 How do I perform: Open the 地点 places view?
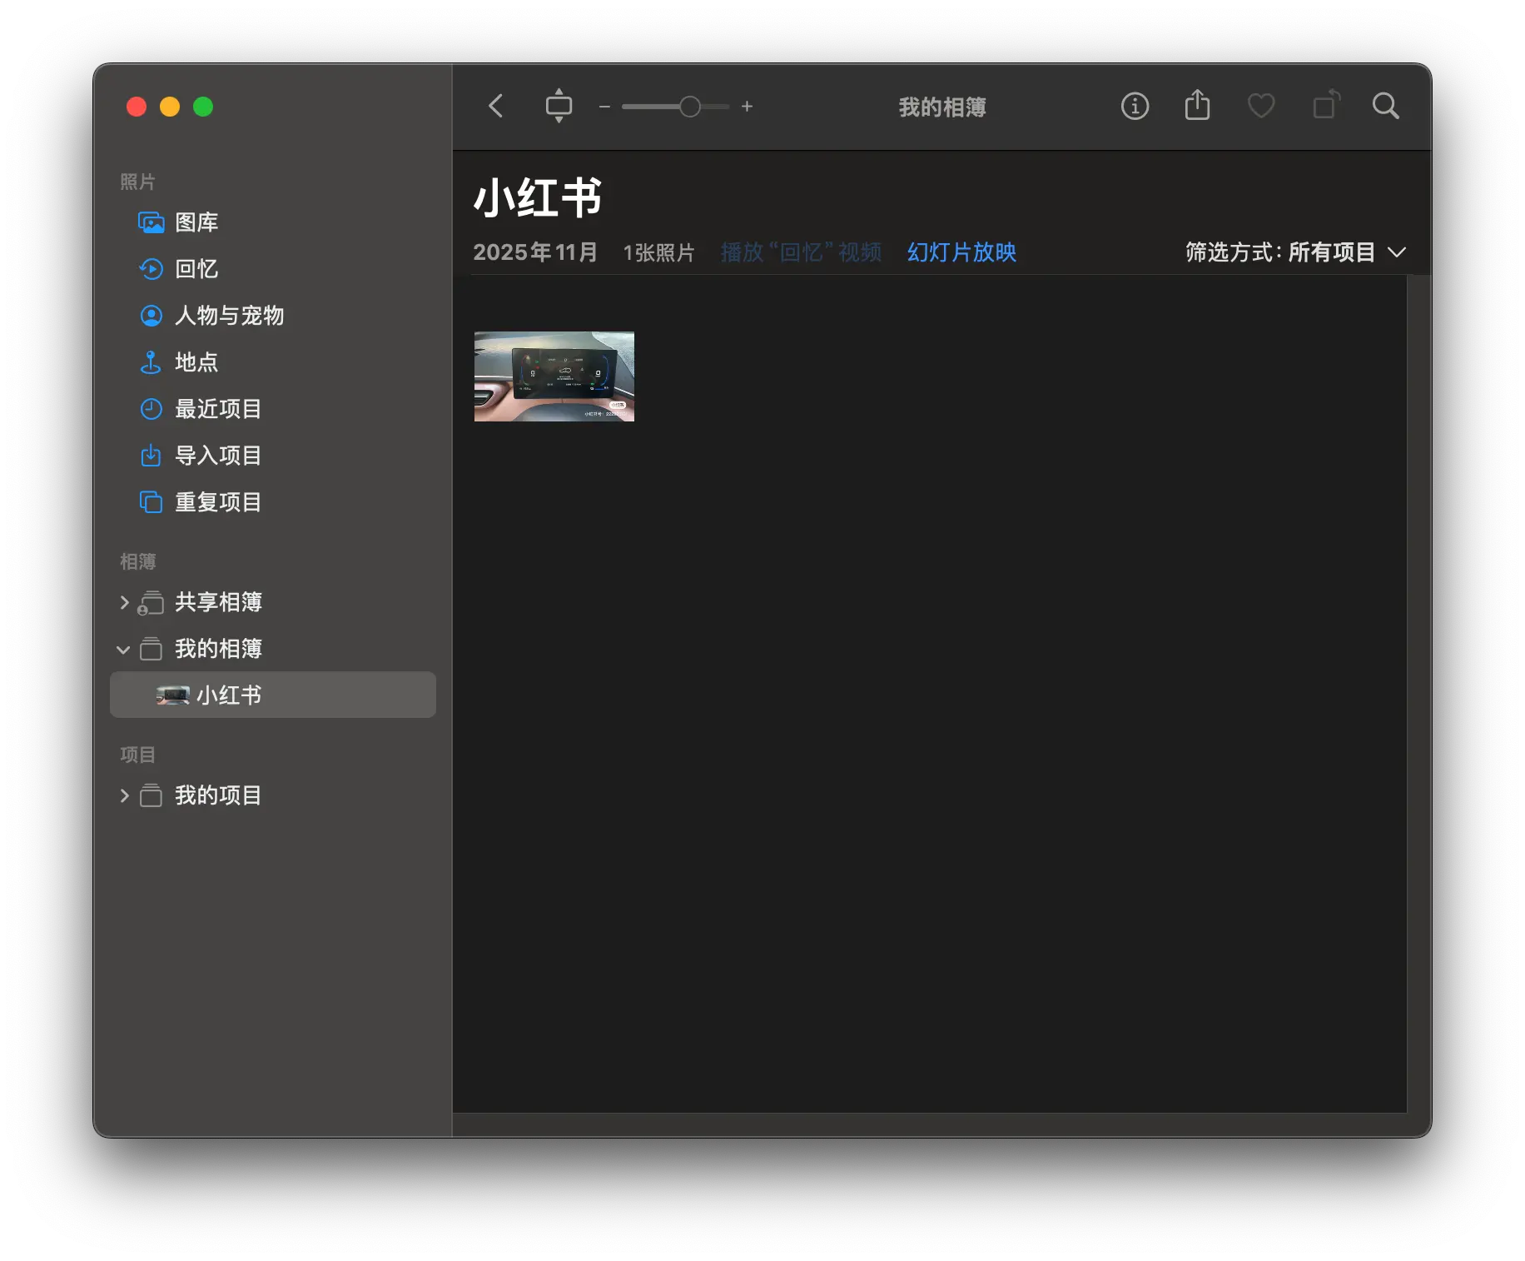click(195, 362)
